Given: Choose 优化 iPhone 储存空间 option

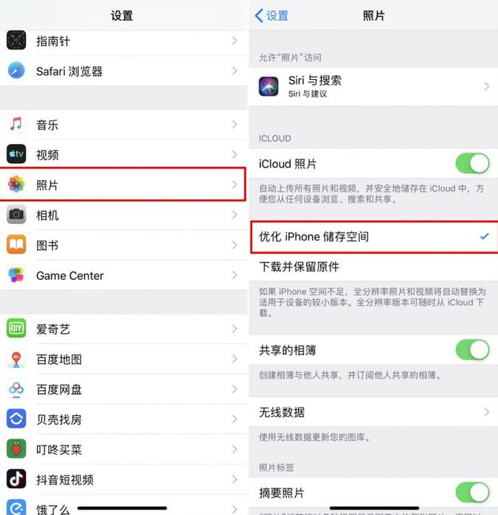Looking at the screenshot, I should point(373,237).
